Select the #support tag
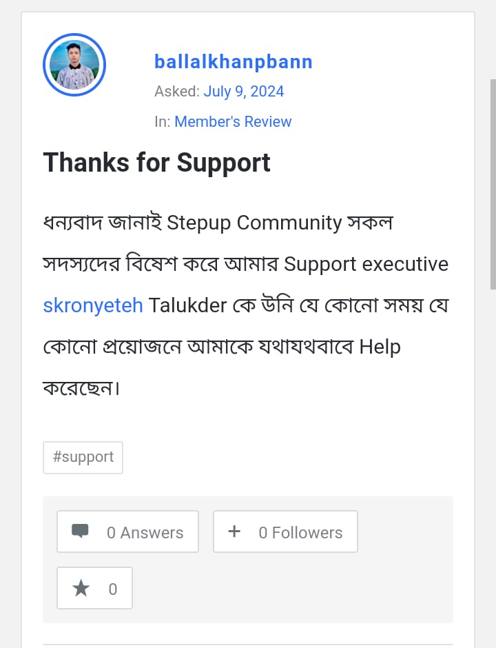Screen dimensions: 496x648 83,457
